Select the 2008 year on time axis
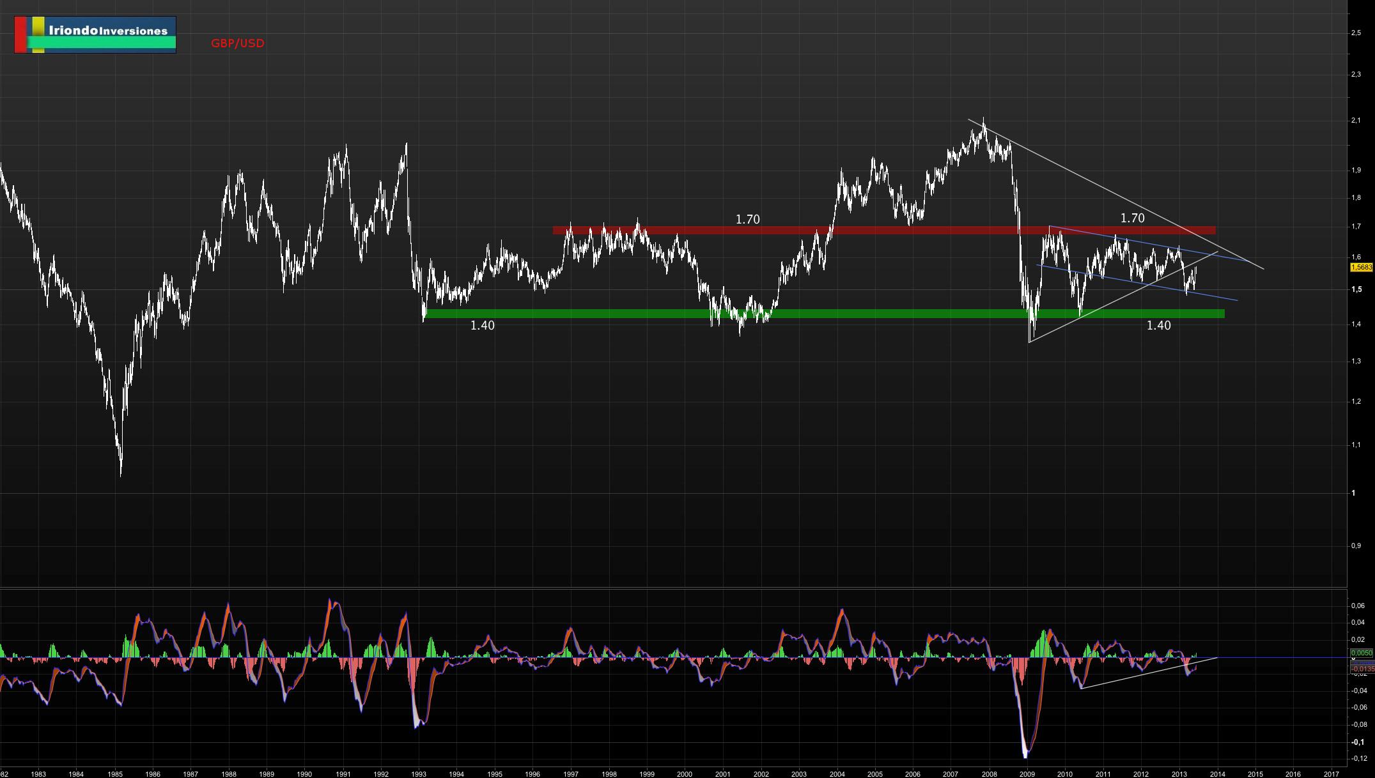This screenshot has width=1375, height=778. click(x=989, y=774)
